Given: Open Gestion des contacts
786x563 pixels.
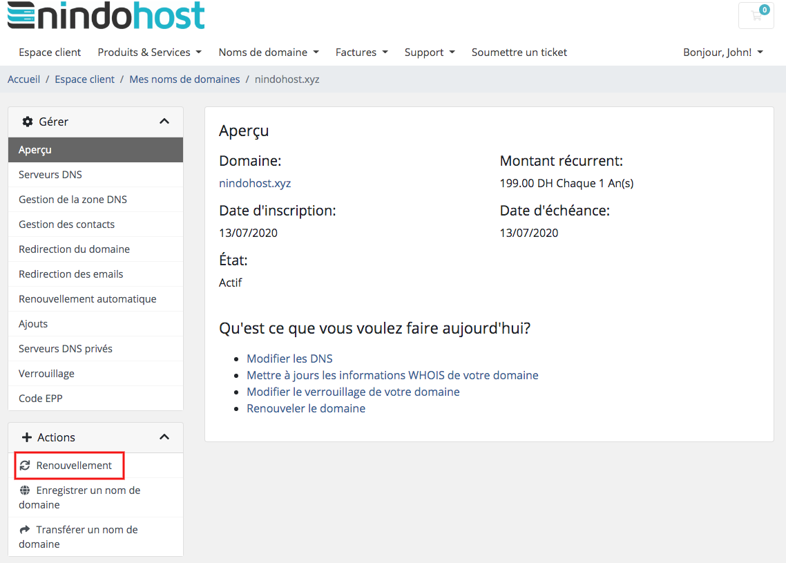Looking at the screenshot, I should (x=96, y=224).
